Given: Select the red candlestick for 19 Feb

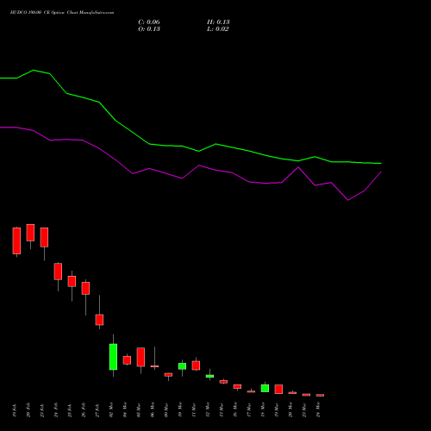Looking at the screenshot, I should 16,241.
